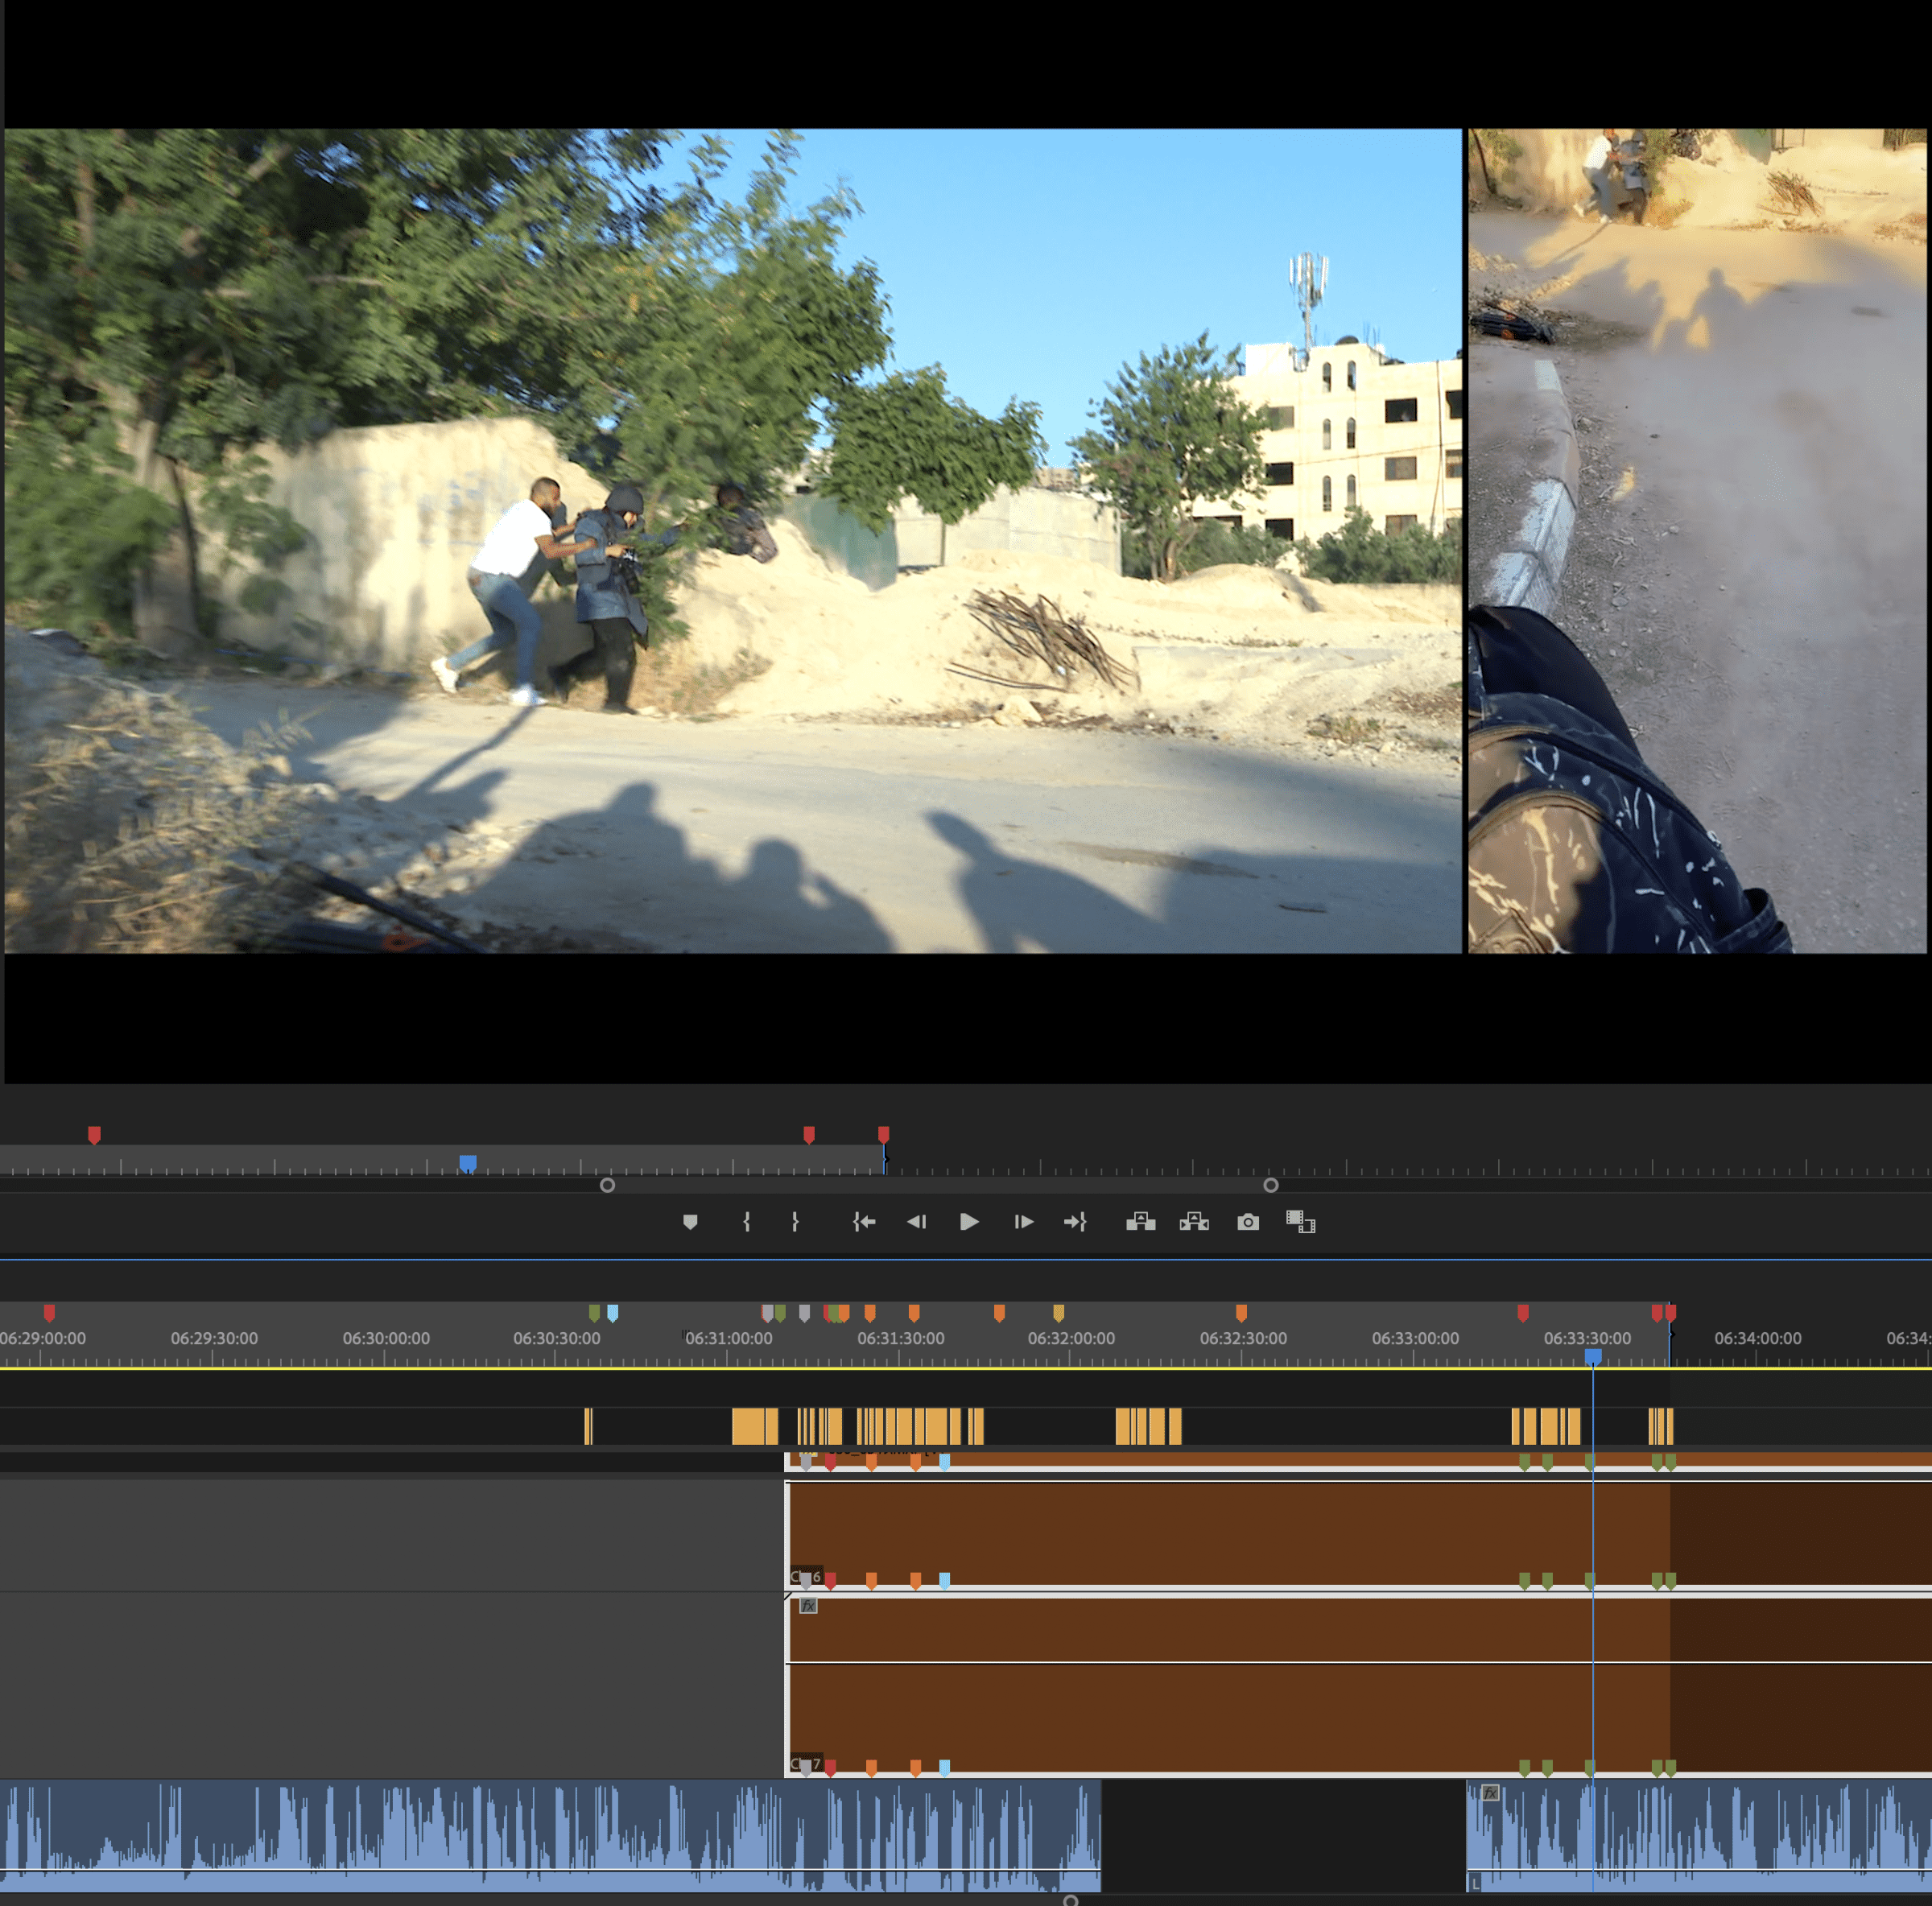This screenshot has height=1906, width=1932.
Task: Step back one frame in the monitor
Action: pos(917,1222)
